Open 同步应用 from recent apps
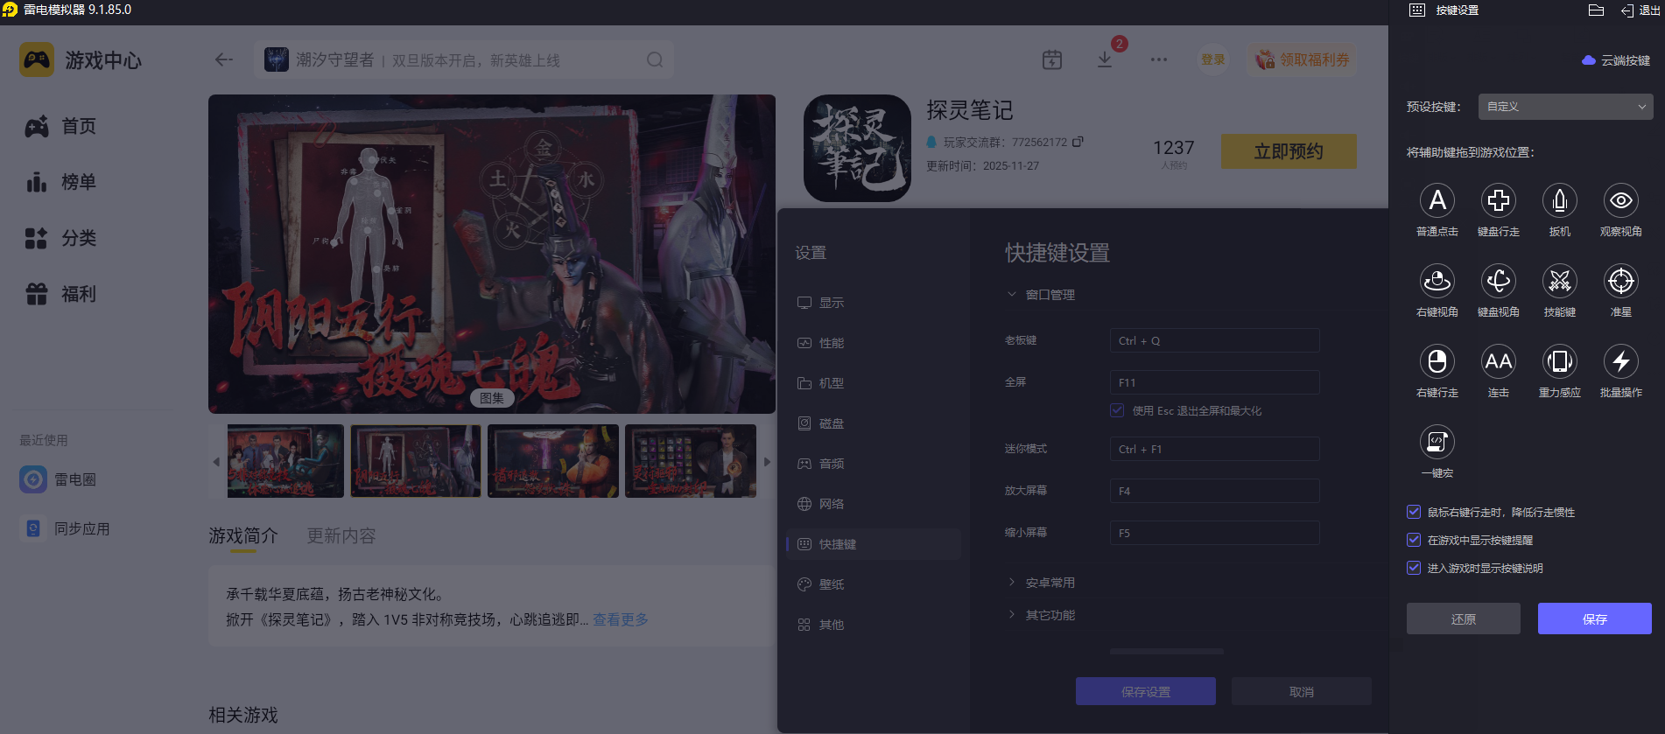 [x=66, y=528]
